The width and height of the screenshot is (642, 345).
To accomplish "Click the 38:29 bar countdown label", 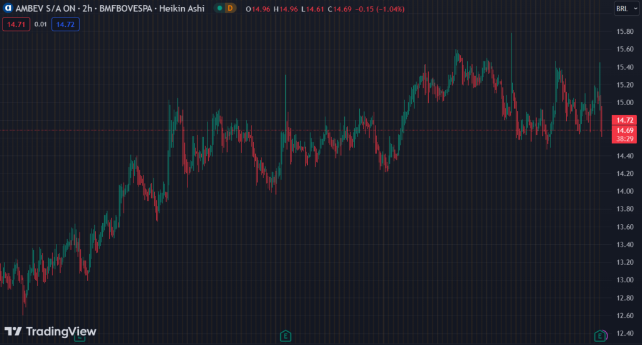I will (624, 139).
